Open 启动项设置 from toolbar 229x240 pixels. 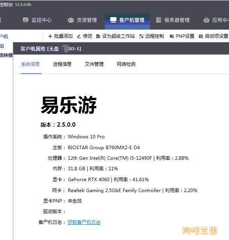(213, 36)
